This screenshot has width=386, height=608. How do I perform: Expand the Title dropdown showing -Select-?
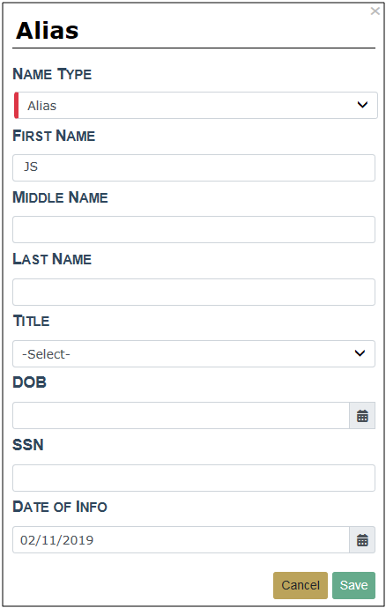194,353
